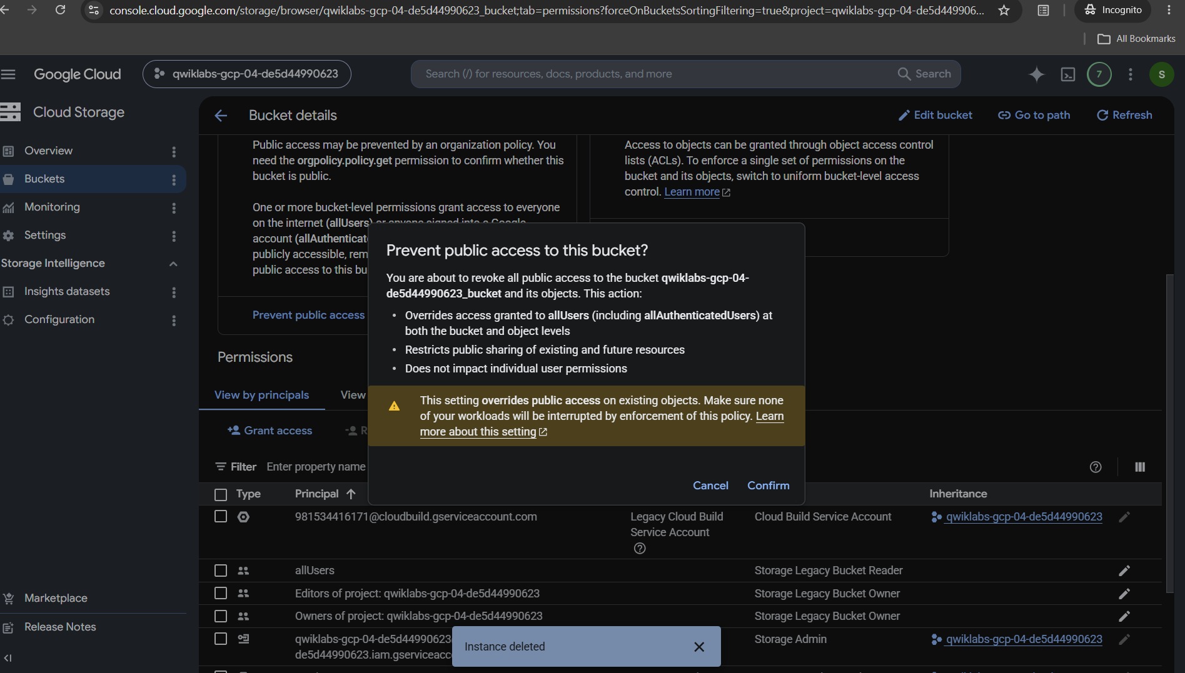Open the main navigation hamburger menu
This screenshot has width=1185, height=673.
(x=8, y=74)
